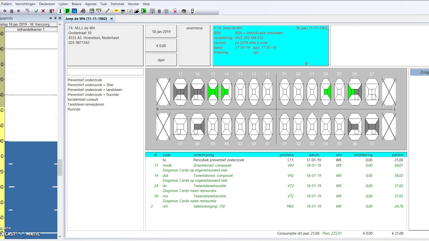Click the anamnese button
Screen dimensions: 429x241
pos(194,46)
